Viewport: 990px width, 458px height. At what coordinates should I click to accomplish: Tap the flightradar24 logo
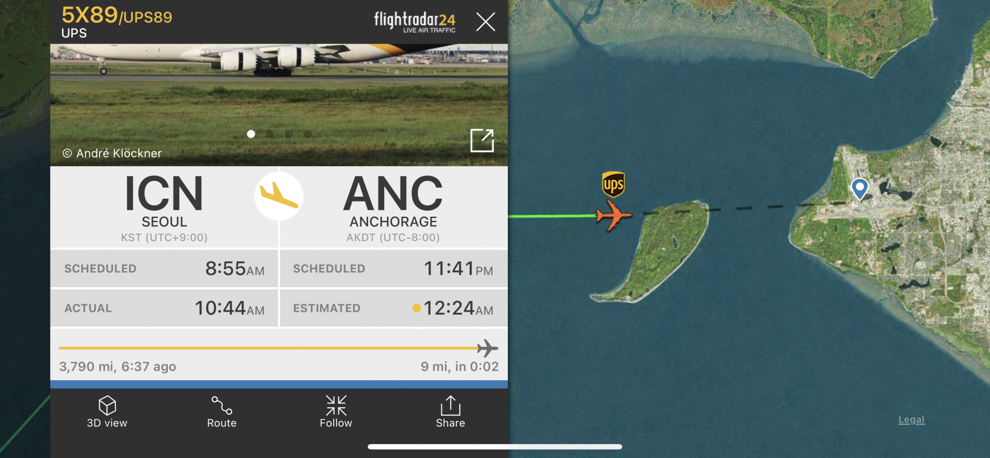415,22
